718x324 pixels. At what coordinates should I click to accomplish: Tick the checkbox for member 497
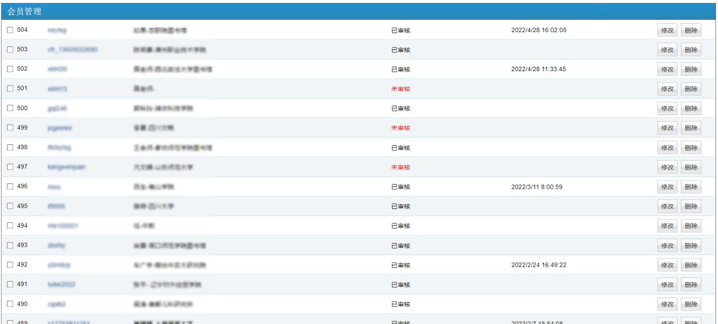point(10,167)
